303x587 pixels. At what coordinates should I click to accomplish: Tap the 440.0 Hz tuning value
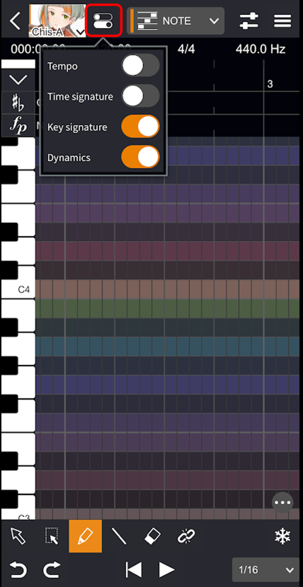click(x=260, y=49)
